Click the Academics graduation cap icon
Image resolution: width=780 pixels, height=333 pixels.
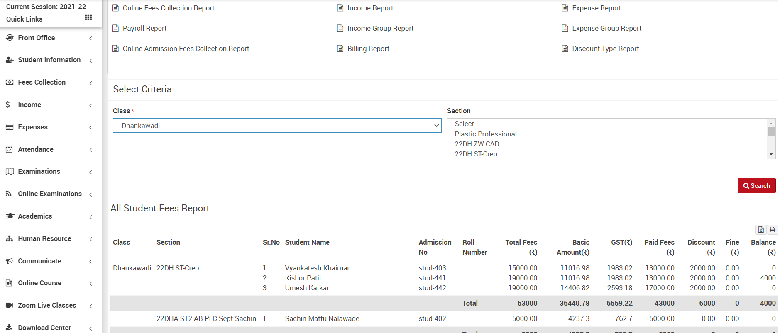pyautogui.click(x=10, y=216)
